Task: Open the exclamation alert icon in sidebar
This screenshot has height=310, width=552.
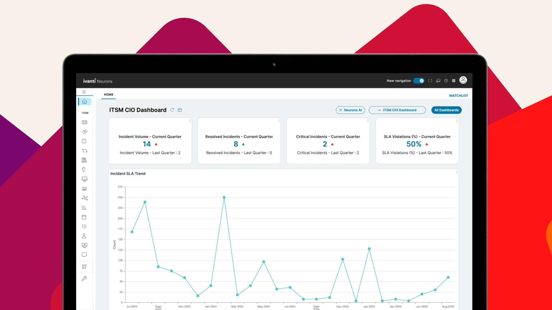Action: pos(84,141)
